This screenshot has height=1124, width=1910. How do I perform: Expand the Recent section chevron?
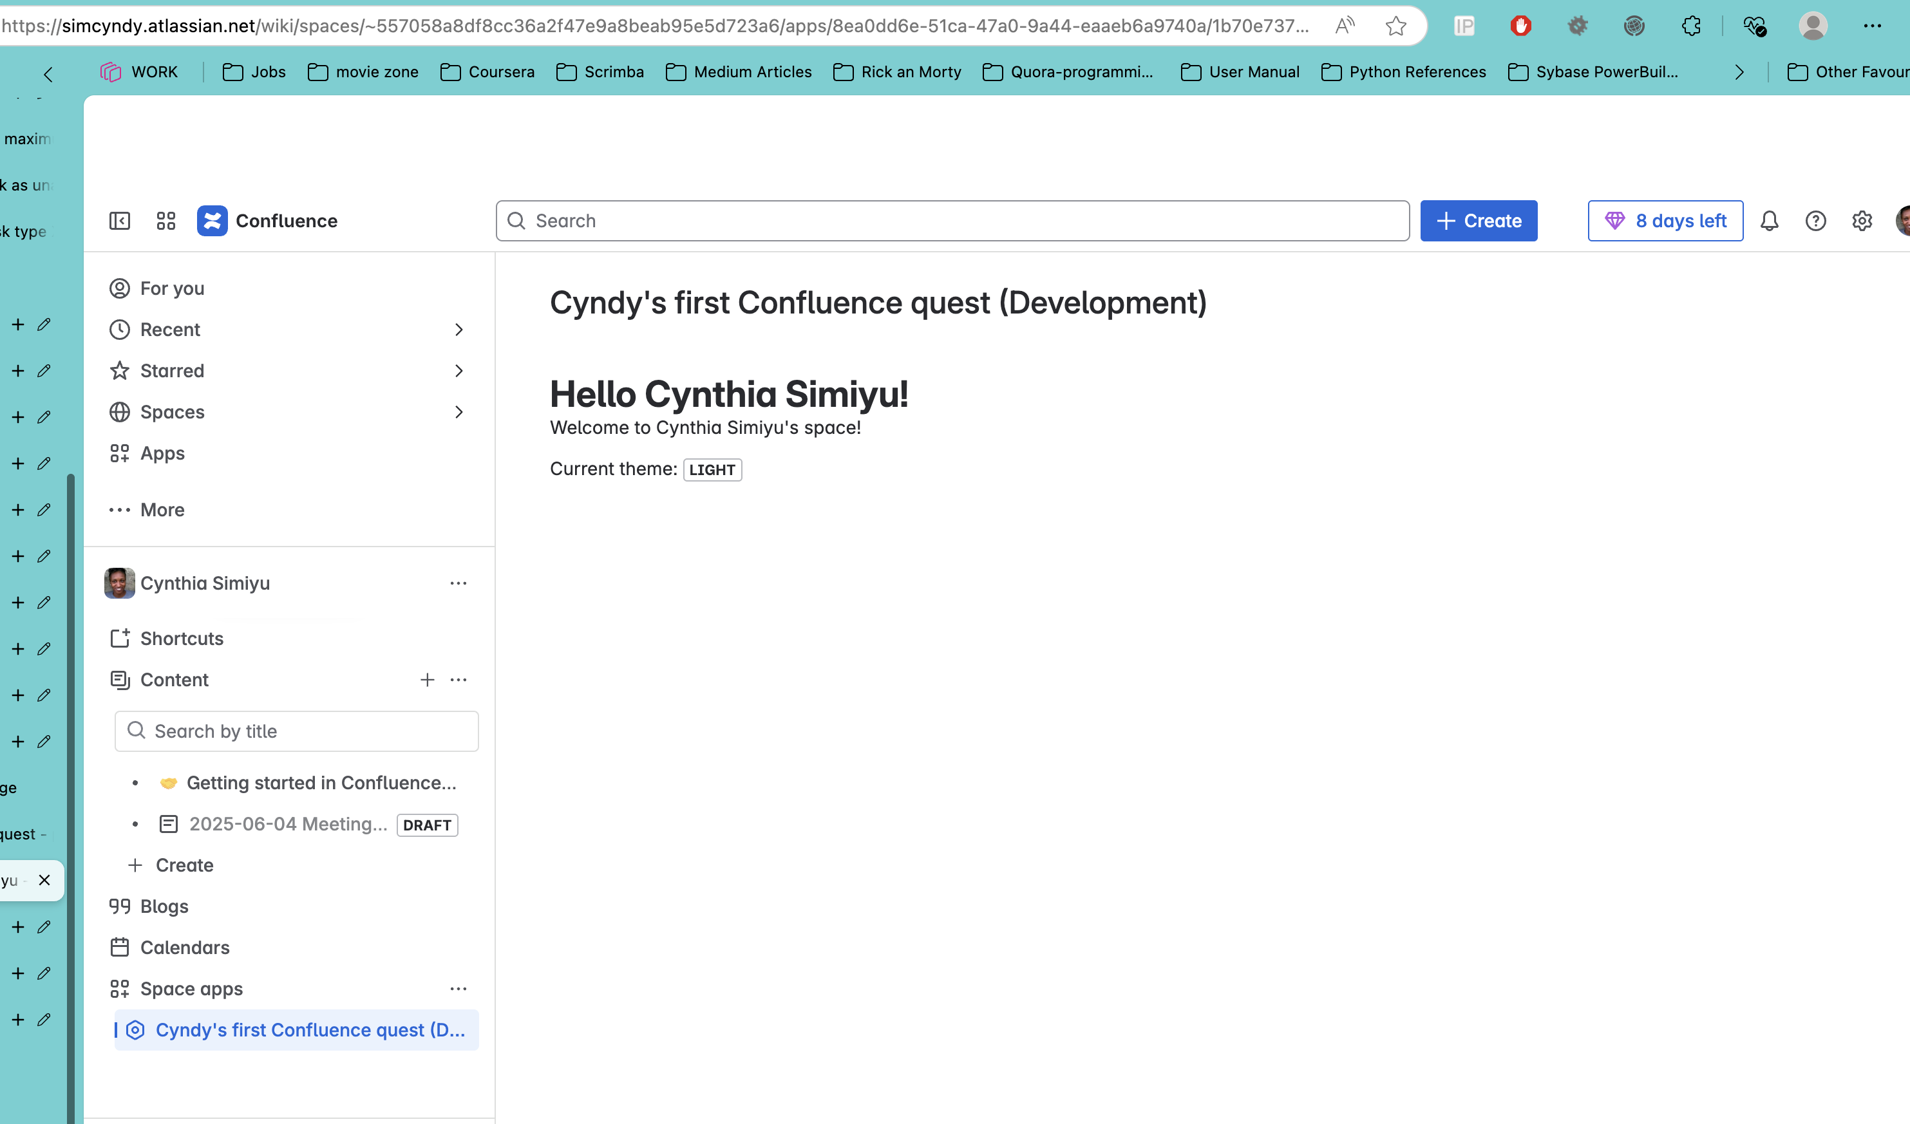(x=459, y=330)
